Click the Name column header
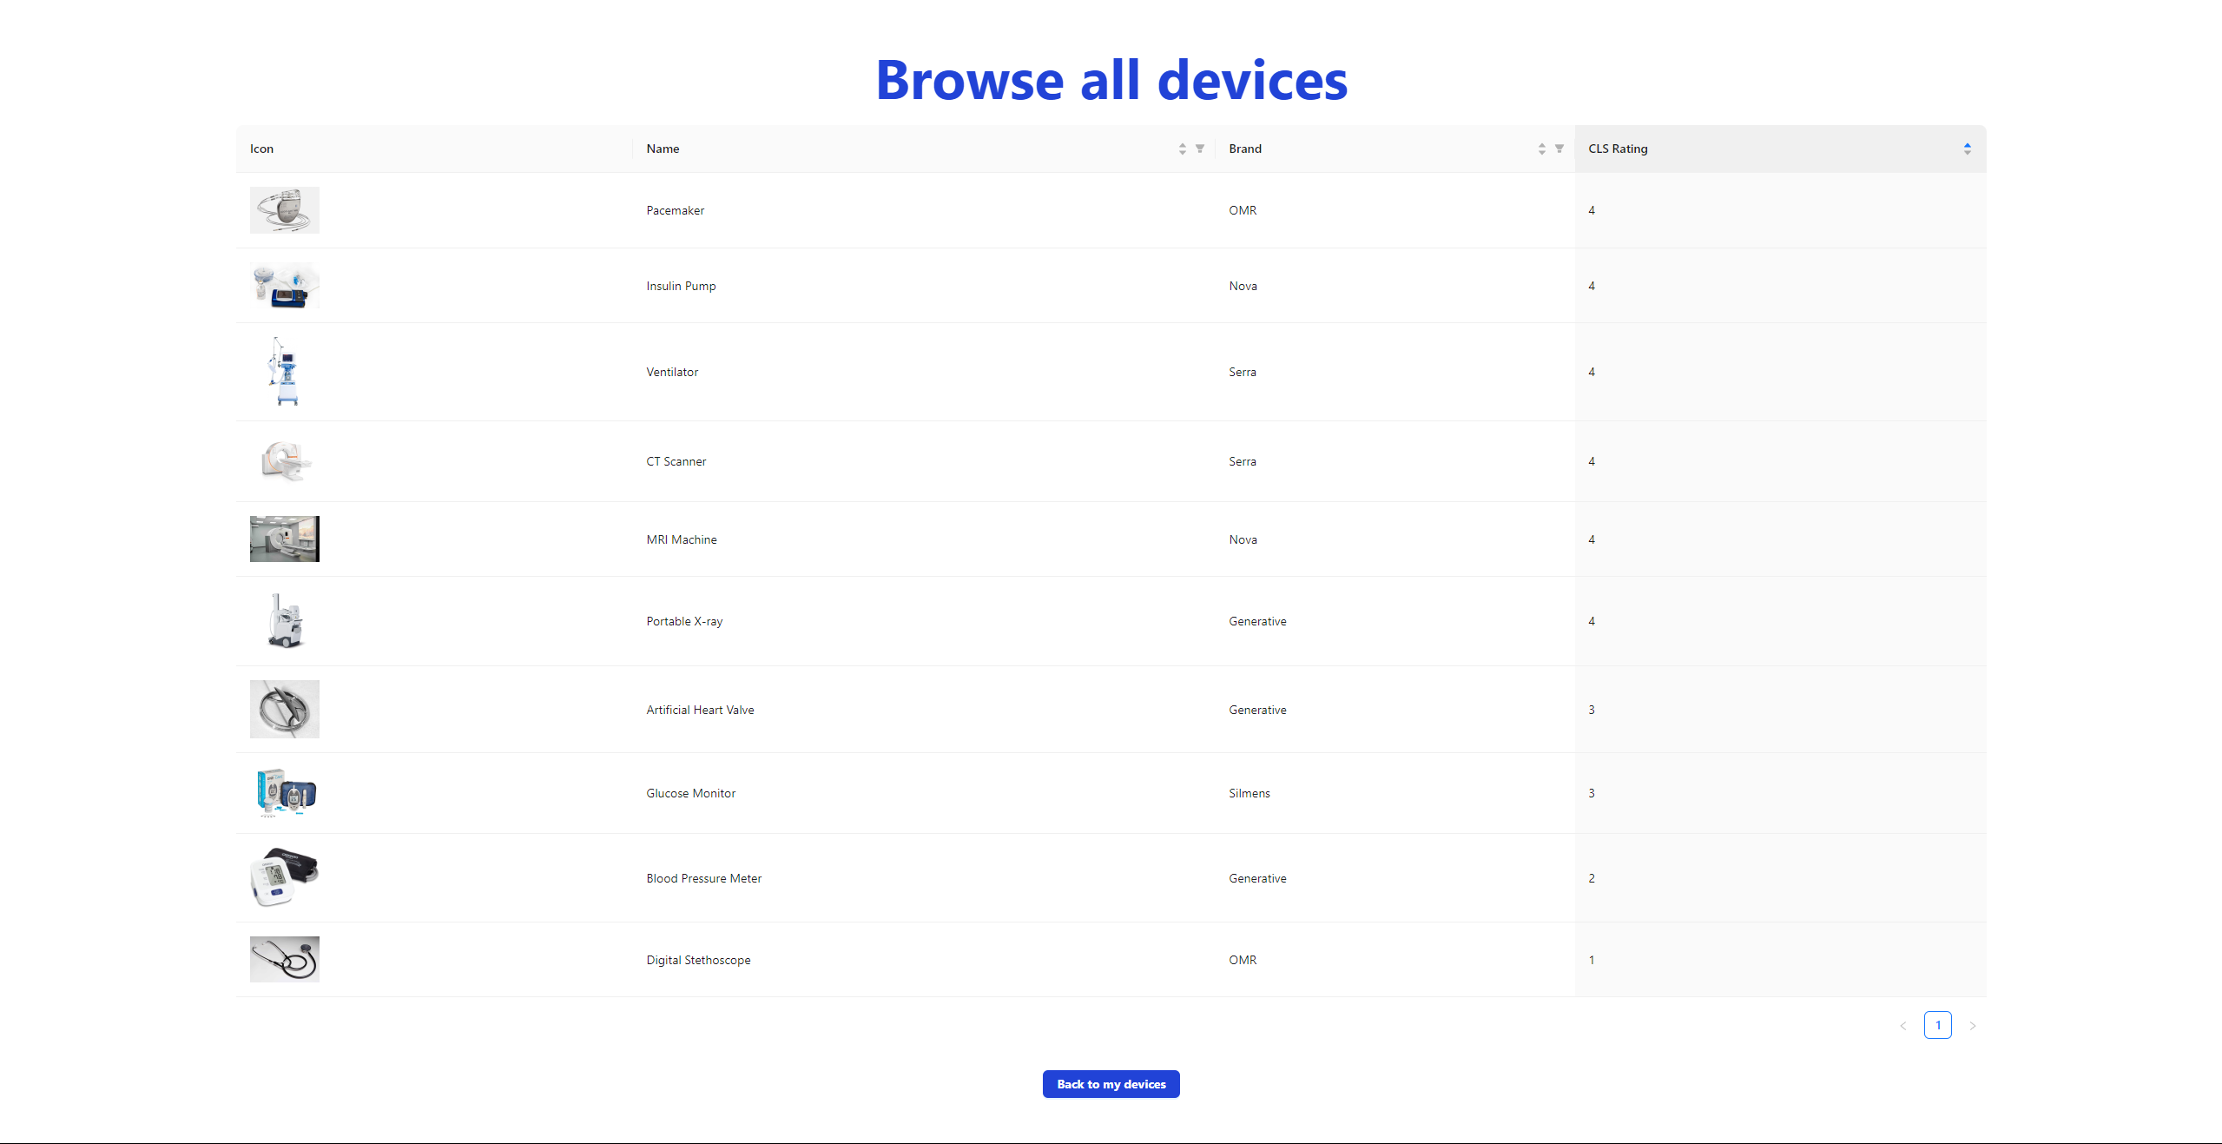 click(x=663, y=149)
